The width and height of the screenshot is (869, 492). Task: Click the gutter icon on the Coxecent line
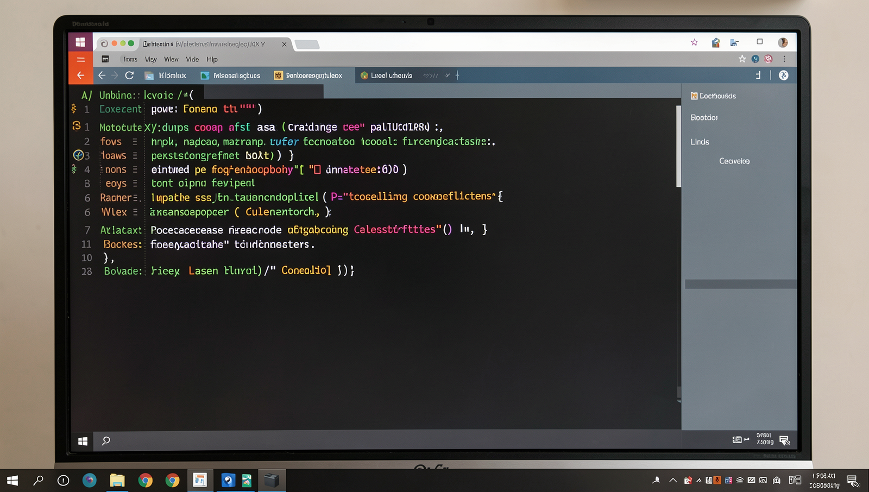[x=74, y=109]
